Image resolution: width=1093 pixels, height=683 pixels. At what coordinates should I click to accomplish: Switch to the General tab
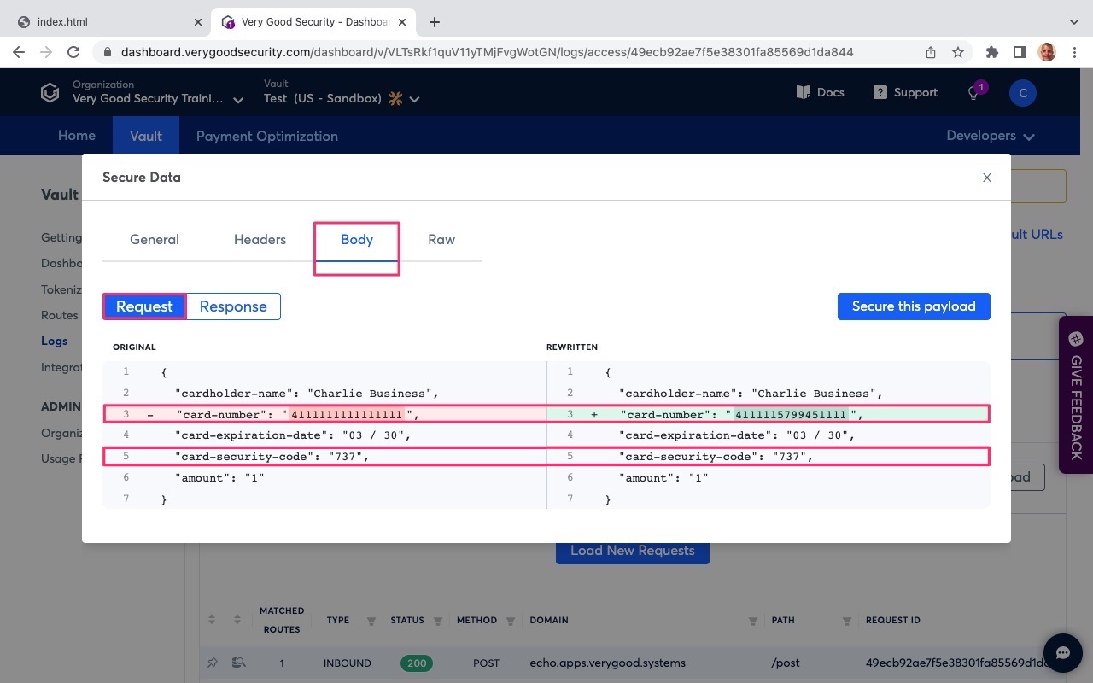tap(155, 240)
